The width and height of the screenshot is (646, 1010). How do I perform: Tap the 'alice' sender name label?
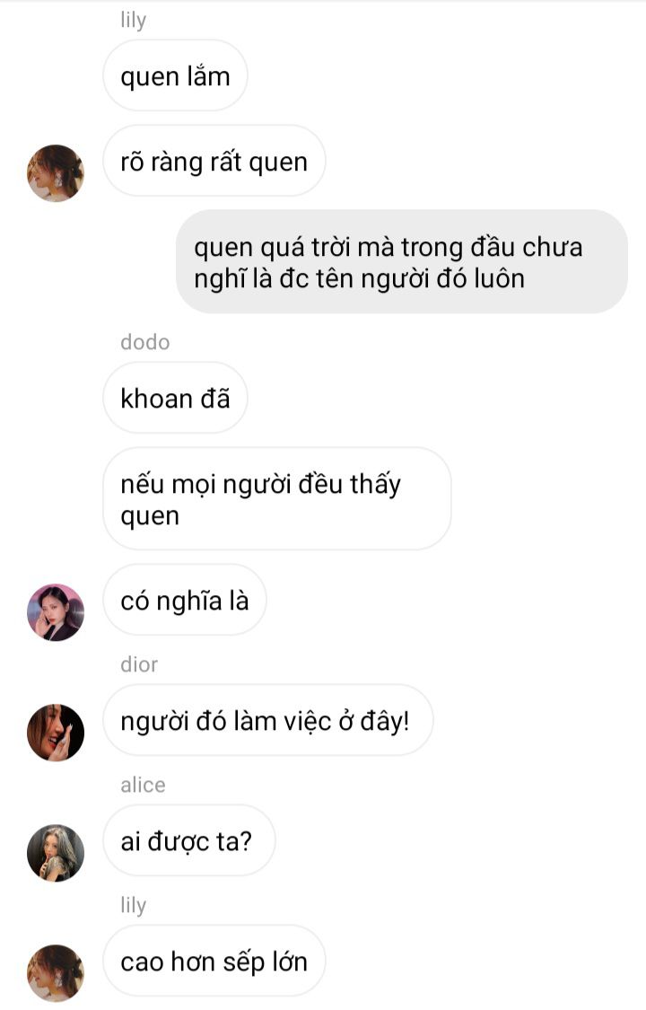[143, 785]
